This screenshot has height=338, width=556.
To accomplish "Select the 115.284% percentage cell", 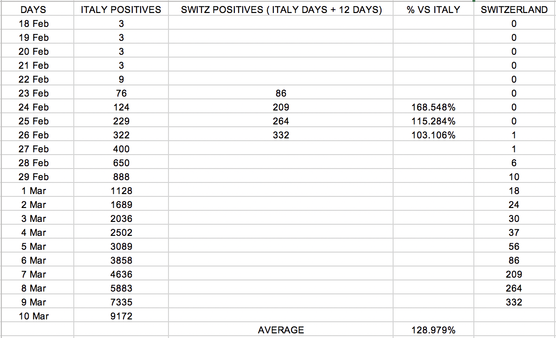I will click(433, 121).
